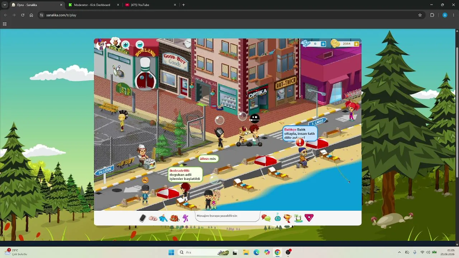This screenshot has height=258, width=459.
Task: Switch to the (475) YouTube tab
Action: tap(151, 5)
